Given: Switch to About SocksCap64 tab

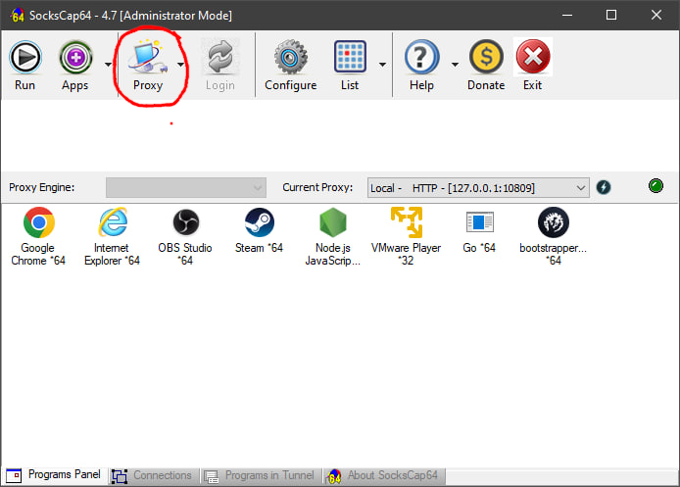Looking at the screenshot, I should point(382,475).
